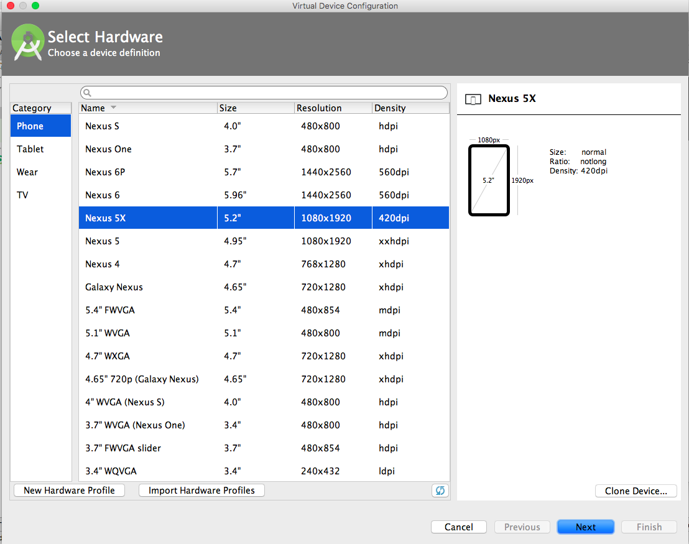Click the magnifier icon in the search bar
689x544 pixels.
[86, 92]
